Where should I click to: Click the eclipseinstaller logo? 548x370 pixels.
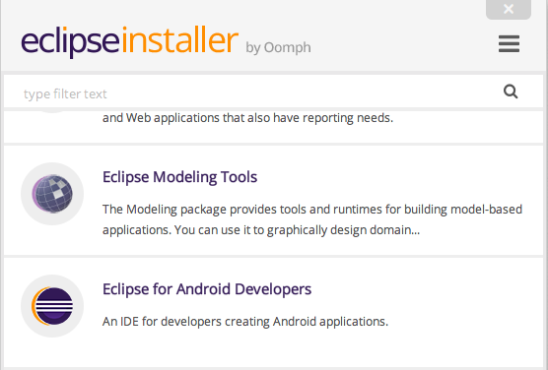130,41
